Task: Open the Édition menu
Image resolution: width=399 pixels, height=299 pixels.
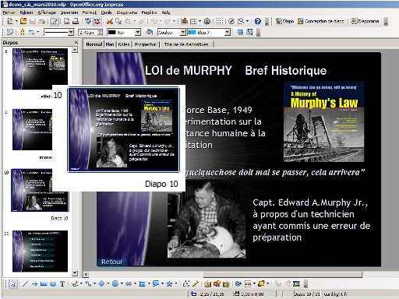Action: click(x=26, y=12)
